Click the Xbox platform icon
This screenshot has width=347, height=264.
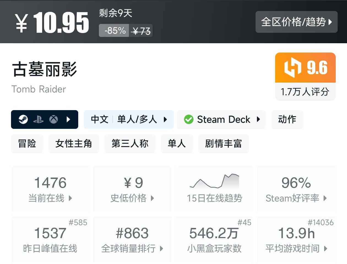pyautogui.click(x=53, y=119)
